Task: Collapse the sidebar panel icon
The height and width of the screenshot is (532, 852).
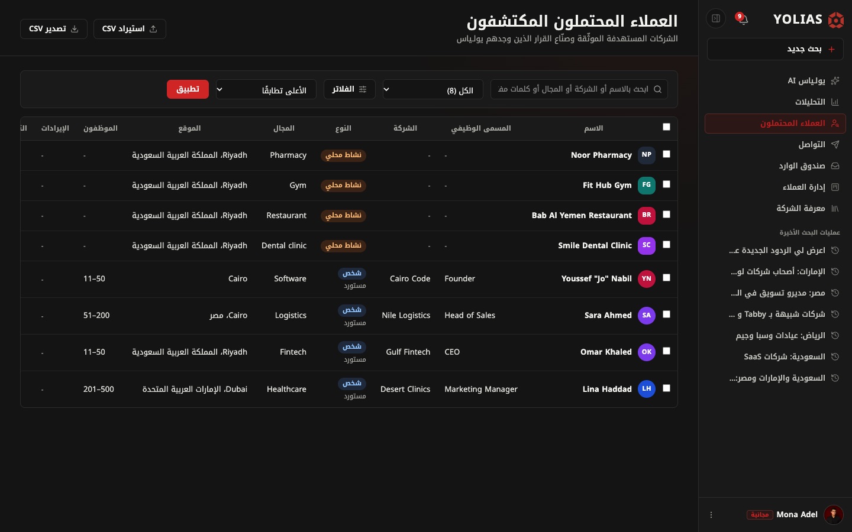Action: (x=716, y=18)
